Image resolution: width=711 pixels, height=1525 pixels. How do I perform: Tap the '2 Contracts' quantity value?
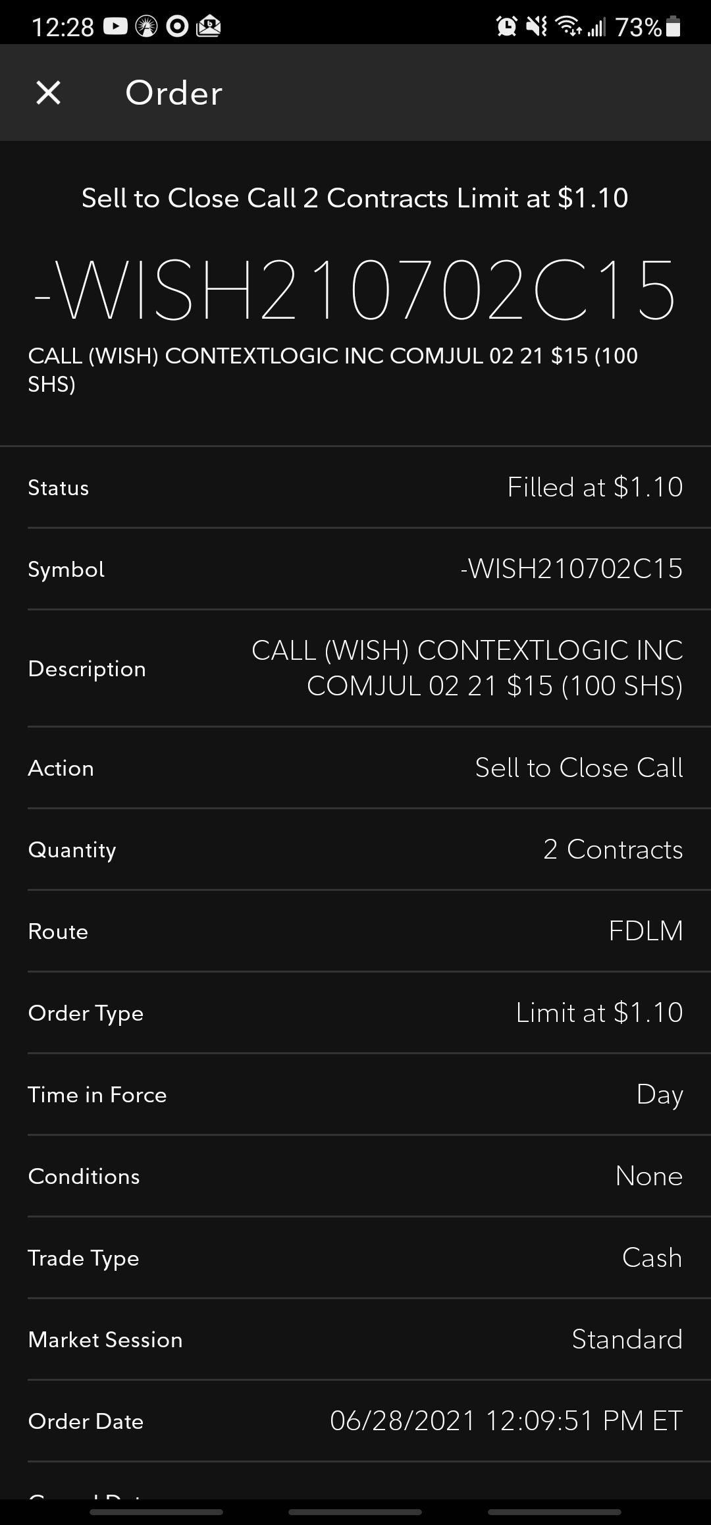pyautogui.click(x=612, y=849)
